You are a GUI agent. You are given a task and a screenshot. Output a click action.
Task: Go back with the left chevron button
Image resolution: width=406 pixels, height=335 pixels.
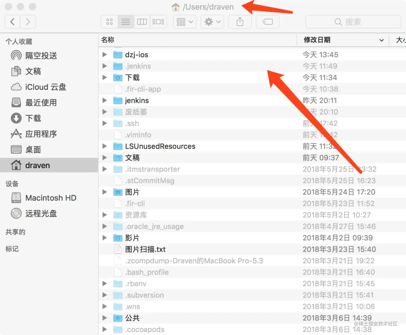tap(12, 22)
